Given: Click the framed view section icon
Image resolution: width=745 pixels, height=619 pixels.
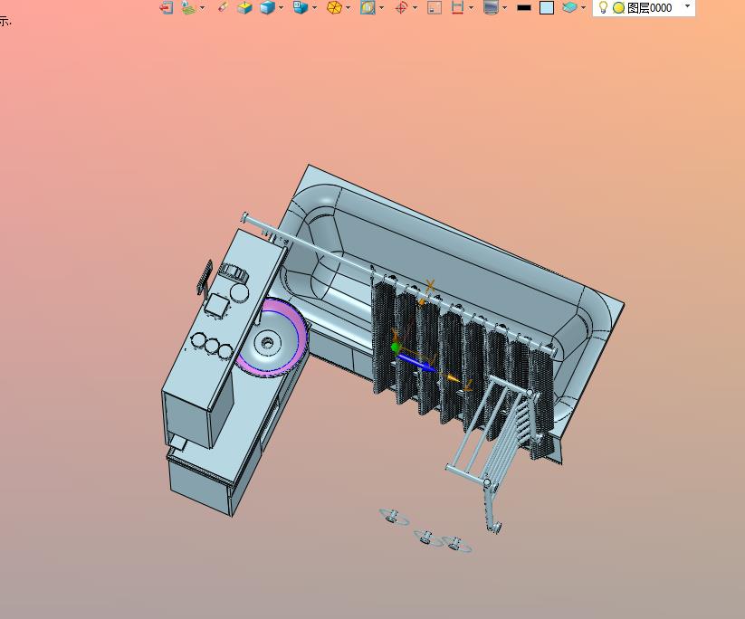Looking at the screenshot, I should point(368,7).
